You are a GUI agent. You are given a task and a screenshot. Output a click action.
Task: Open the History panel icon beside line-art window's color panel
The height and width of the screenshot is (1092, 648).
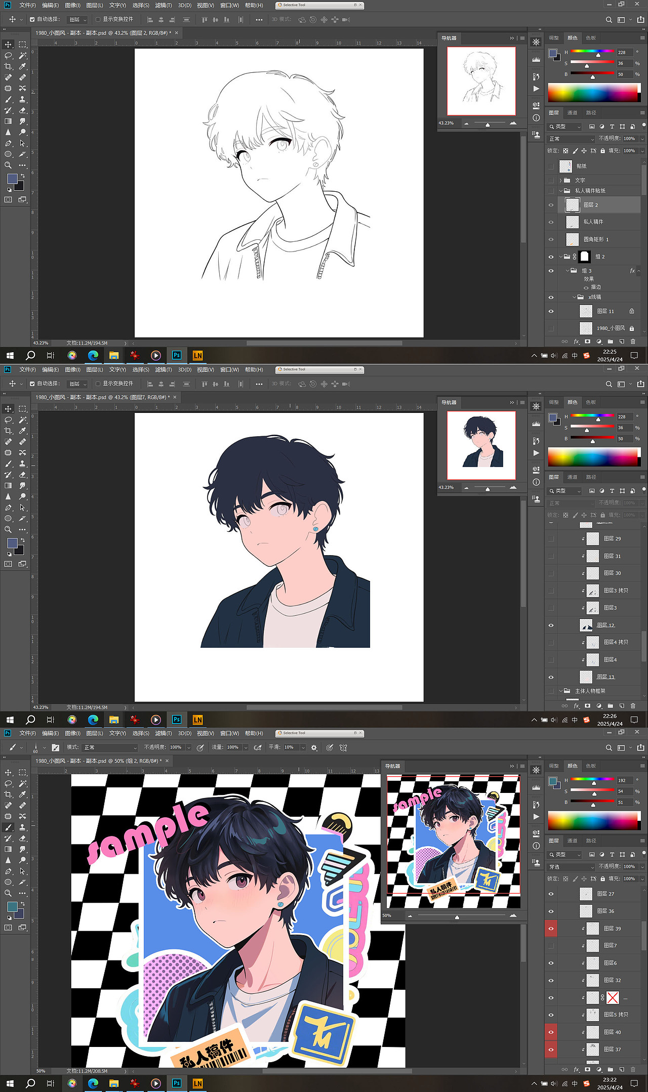pos(536,76)
